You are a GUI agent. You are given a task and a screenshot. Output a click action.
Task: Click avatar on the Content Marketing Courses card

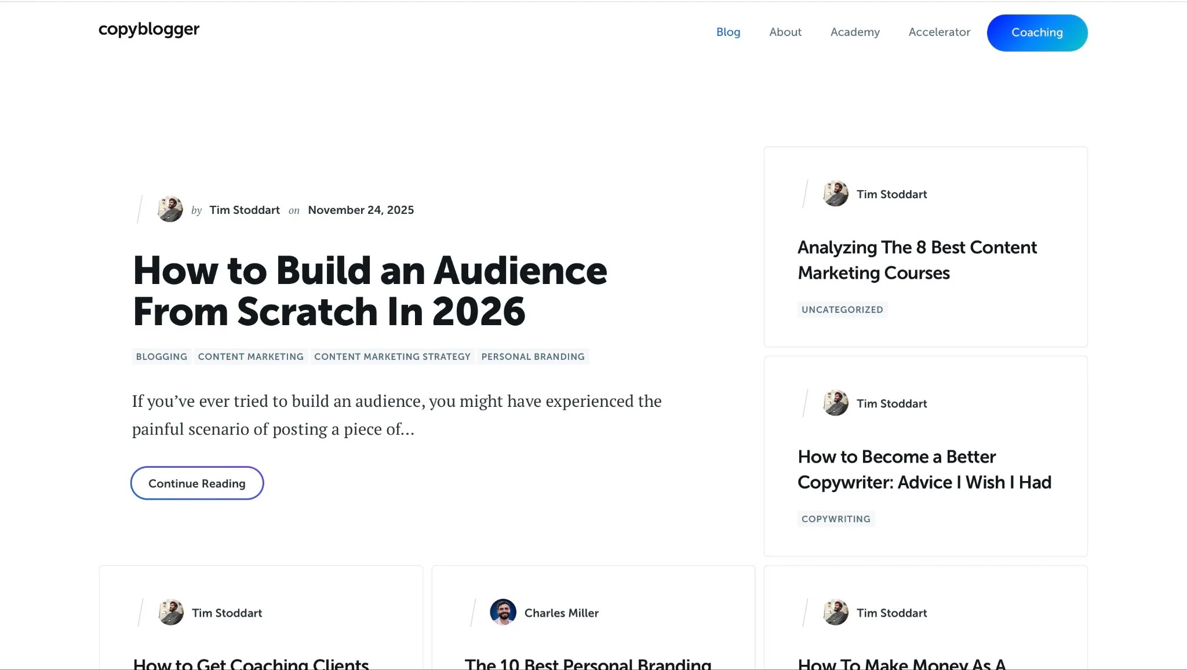pos(835,194)
